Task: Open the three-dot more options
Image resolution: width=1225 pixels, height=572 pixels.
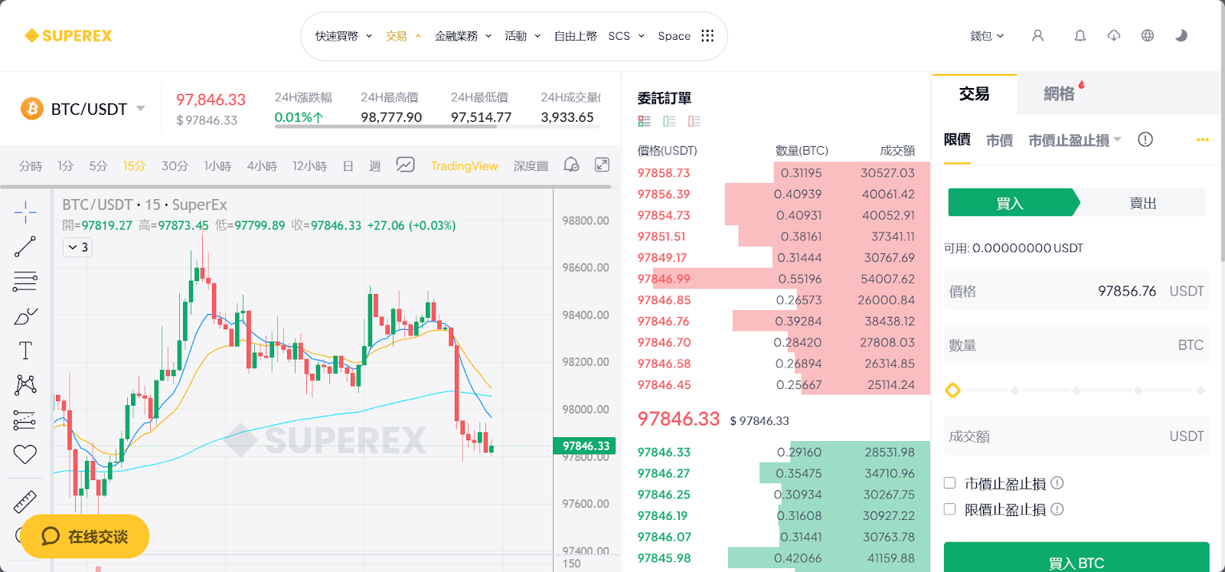Action: pos(1203,139)
